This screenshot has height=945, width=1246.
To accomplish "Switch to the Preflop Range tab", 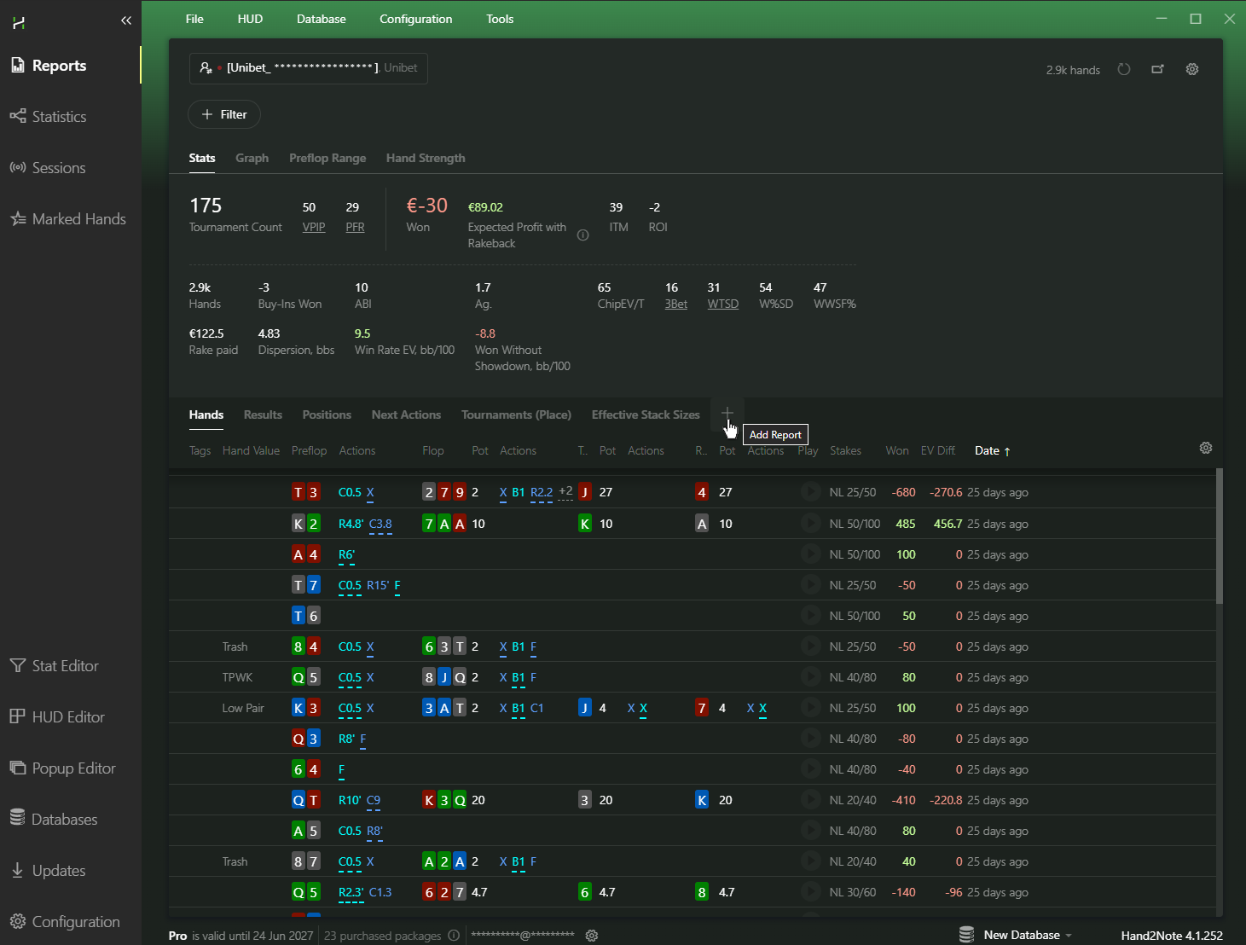I will 327,158.
